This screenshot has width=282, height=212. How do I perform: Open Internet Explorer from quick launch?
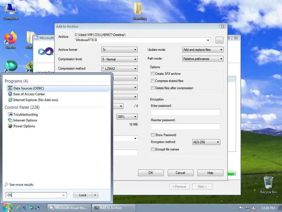tap(18, 208)
